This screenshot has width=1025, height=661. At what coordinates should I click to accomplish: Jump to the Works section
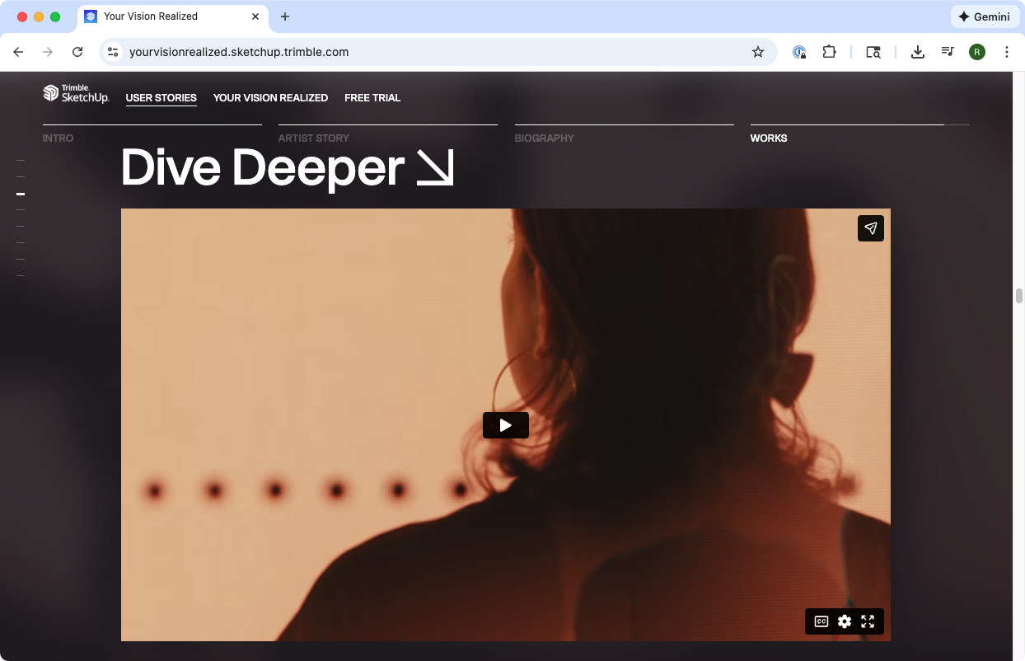click(x=769, y=138)
